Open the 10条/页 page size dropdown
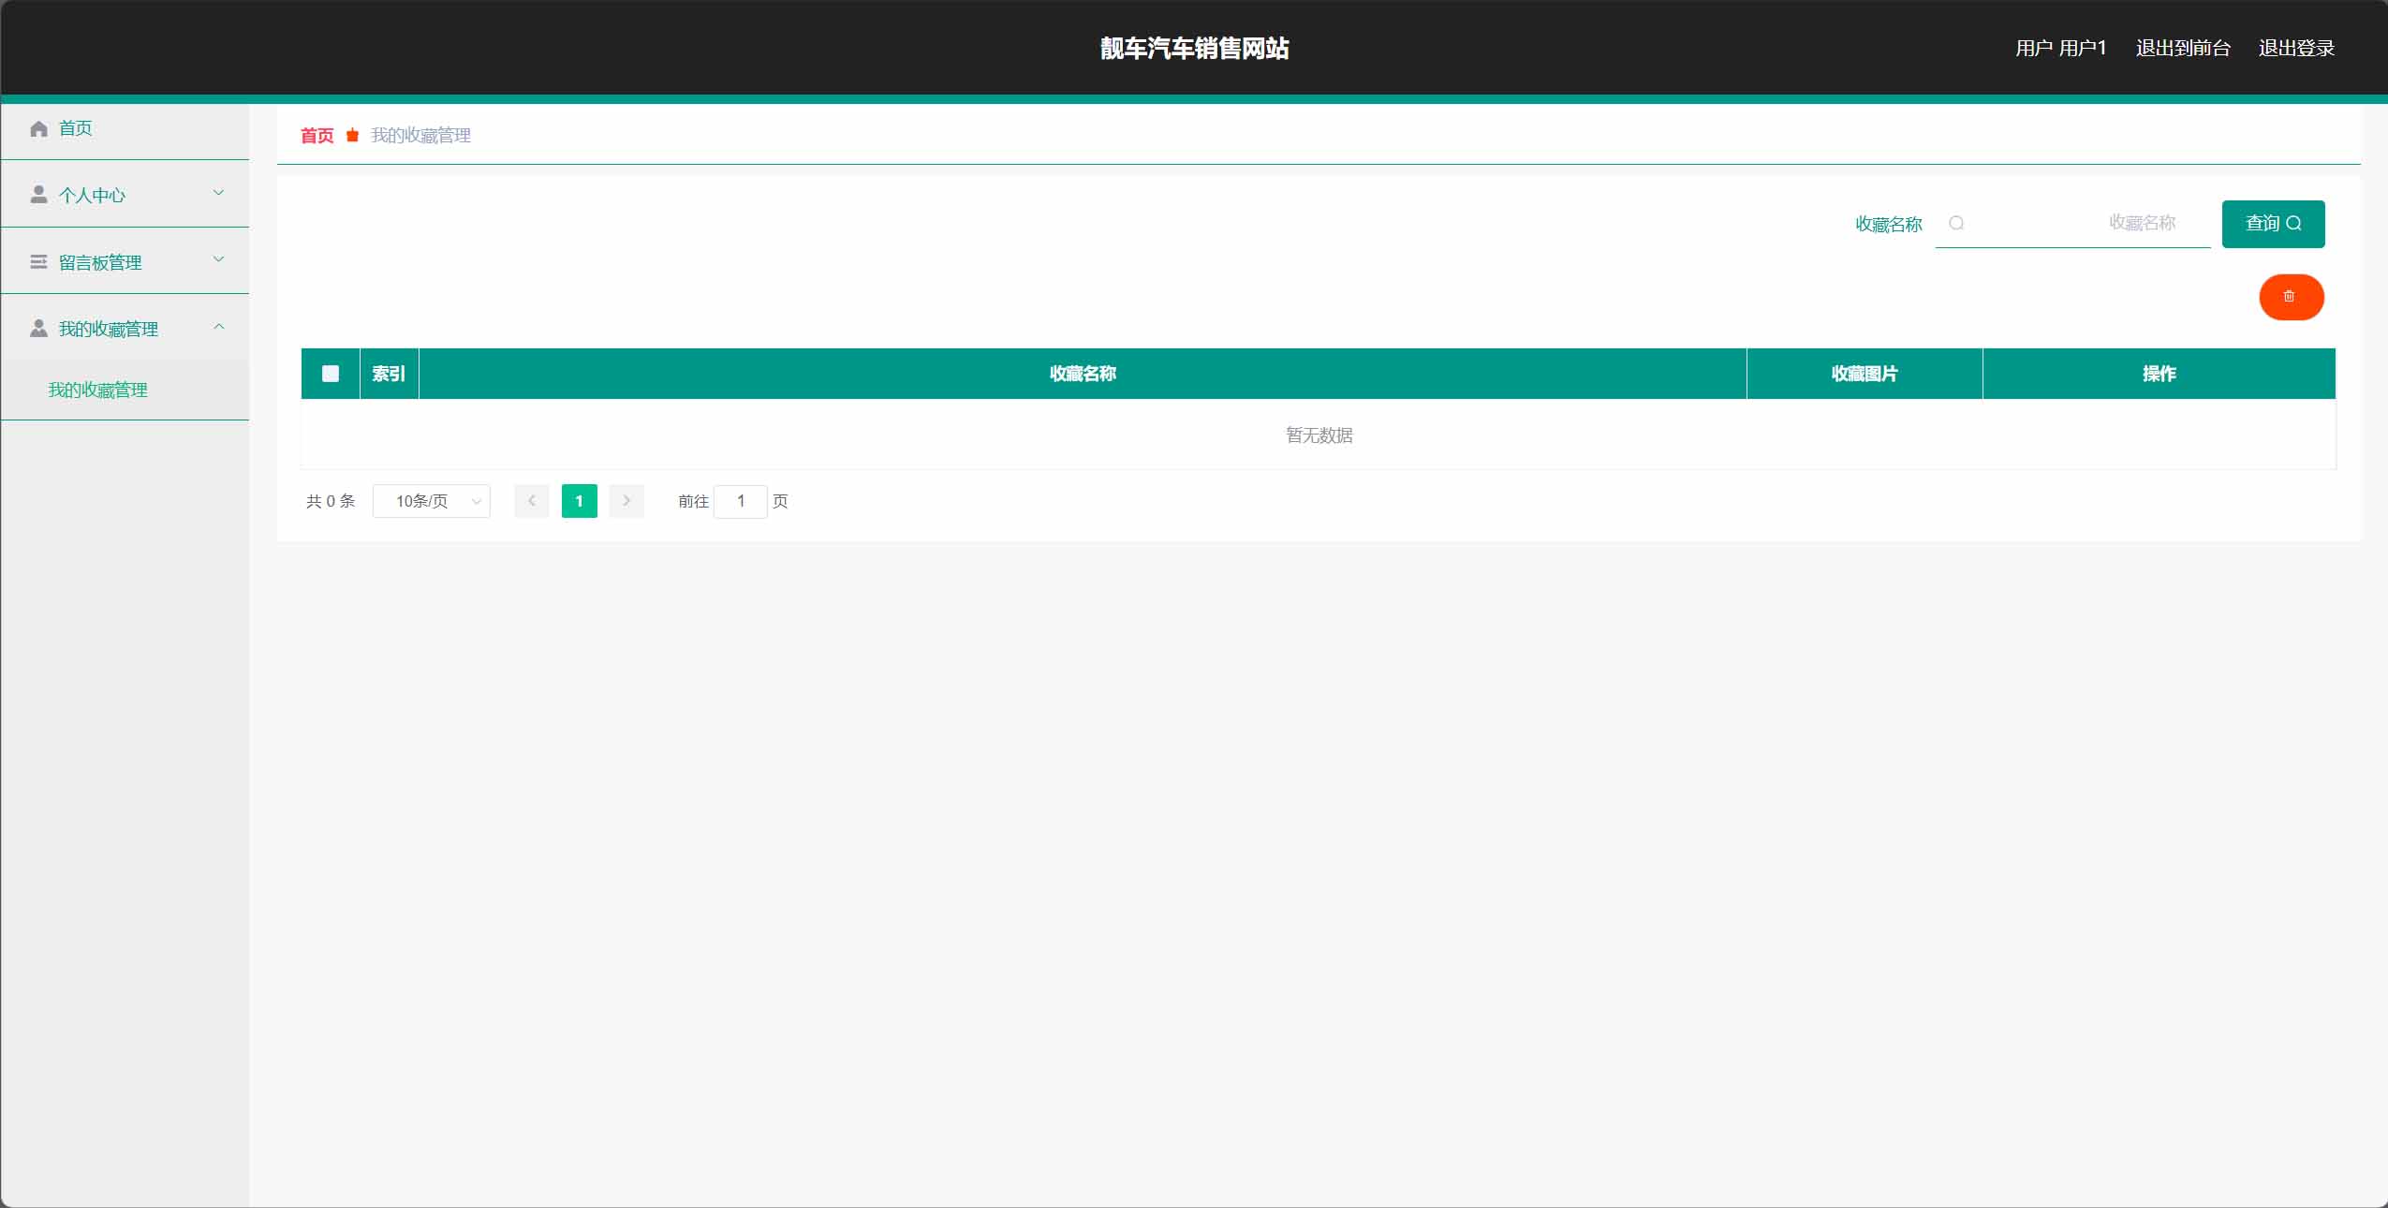 coord(432,501)
